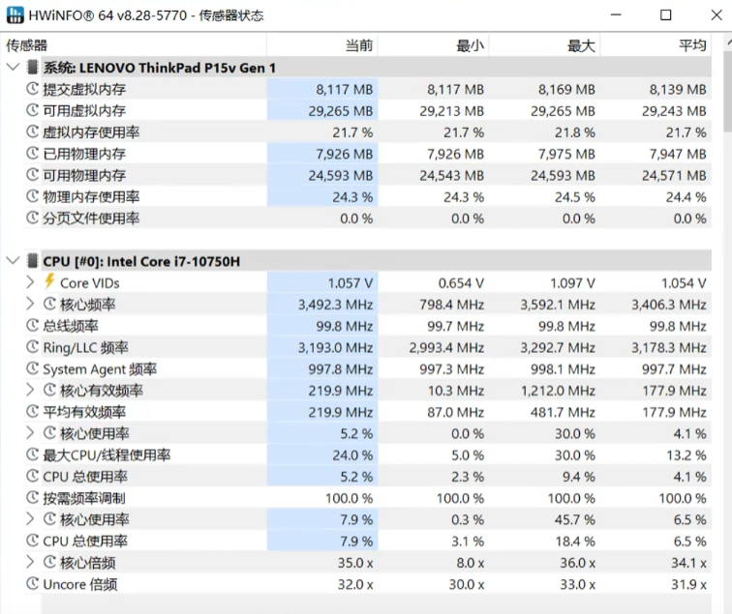Click the 当前 column header
Viewport: 732px width, 614px height.
322,45
